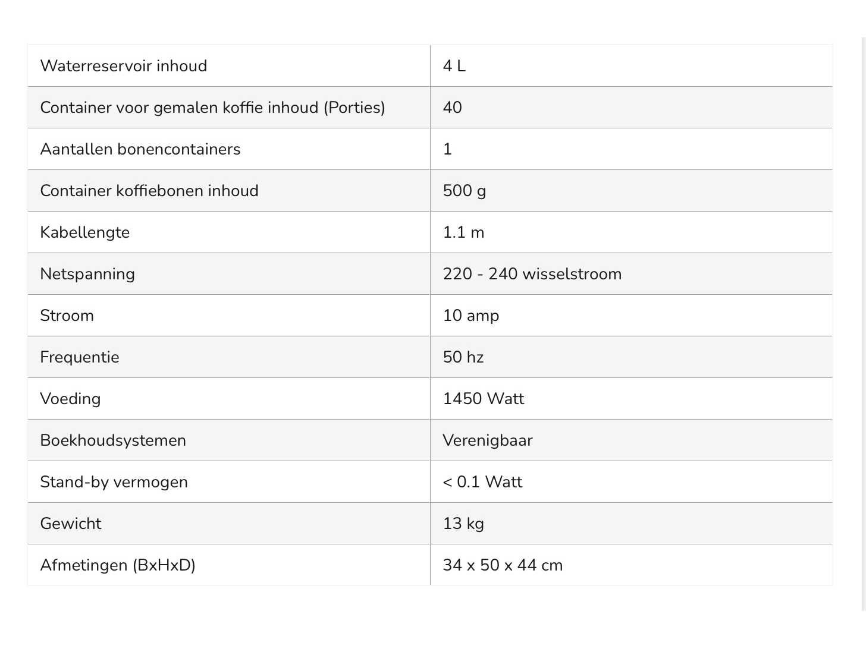
Task: Click the 13 kg weight value
Action: 463,524
